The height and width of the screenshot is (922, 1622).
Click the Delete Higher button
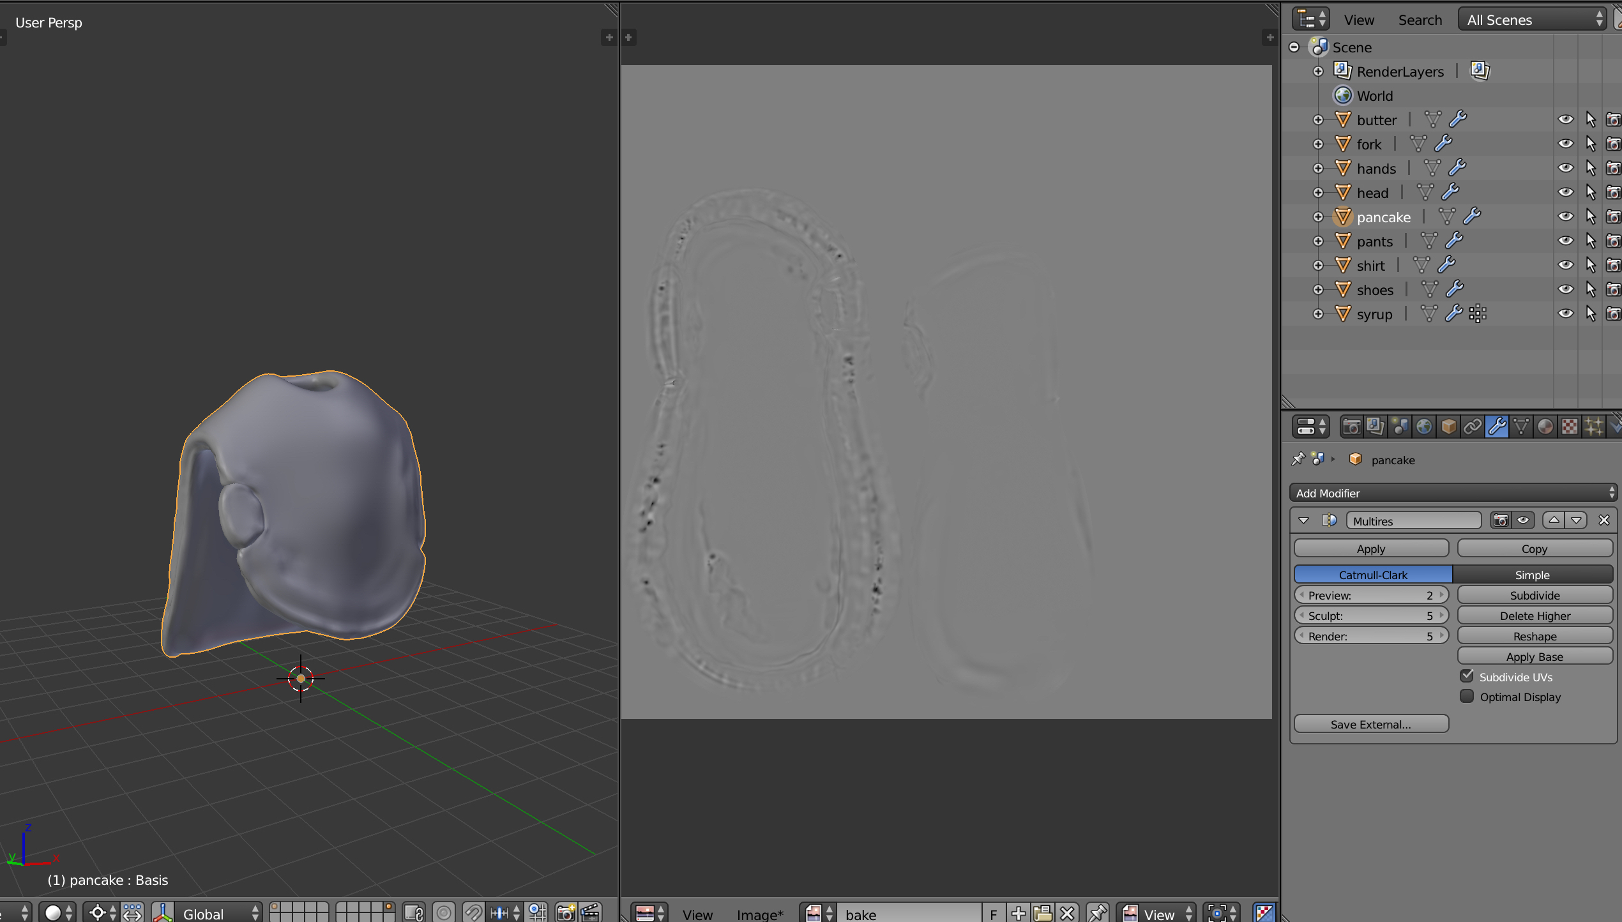point(1535,616)
